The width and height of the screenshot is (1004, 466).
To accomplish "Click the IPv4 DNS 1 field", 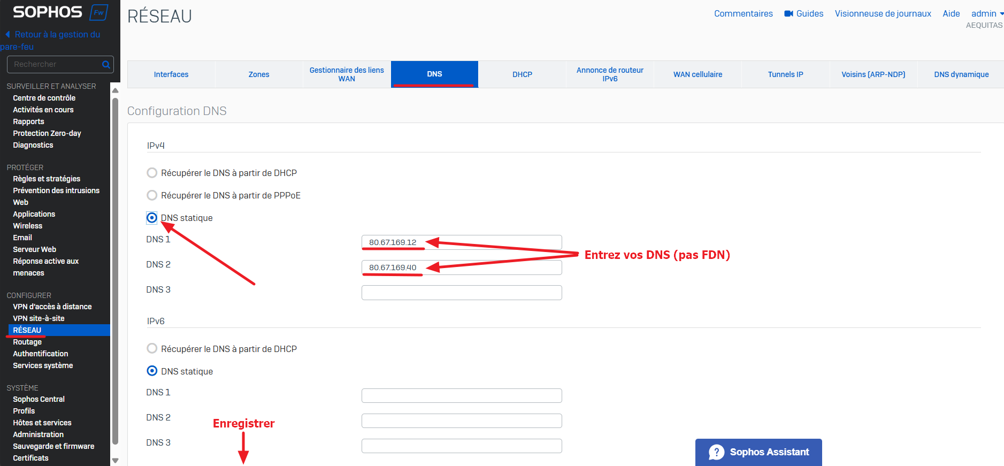I will point(462,242).
